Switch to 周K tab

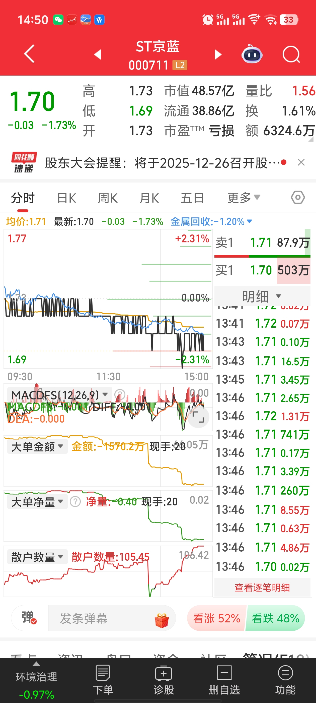(x=108, y=198)
